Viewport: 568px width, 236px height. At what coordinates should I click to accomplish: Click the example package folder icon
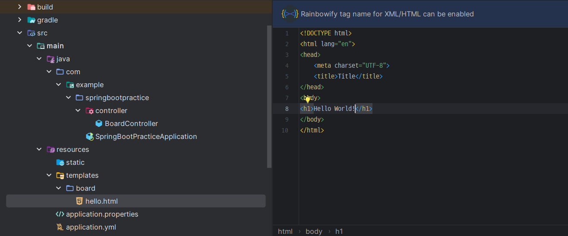70,85
